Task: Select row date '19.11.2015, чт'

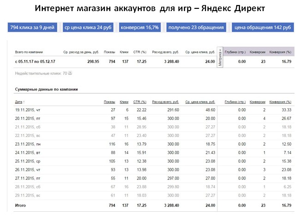Action: [x=28, y=110]
